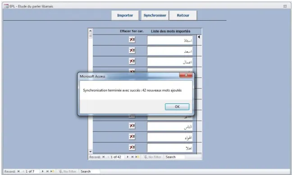Click the record selector arrow beside استاذ
The height and width of the screenshot is (175, 292).
[199, 37]
